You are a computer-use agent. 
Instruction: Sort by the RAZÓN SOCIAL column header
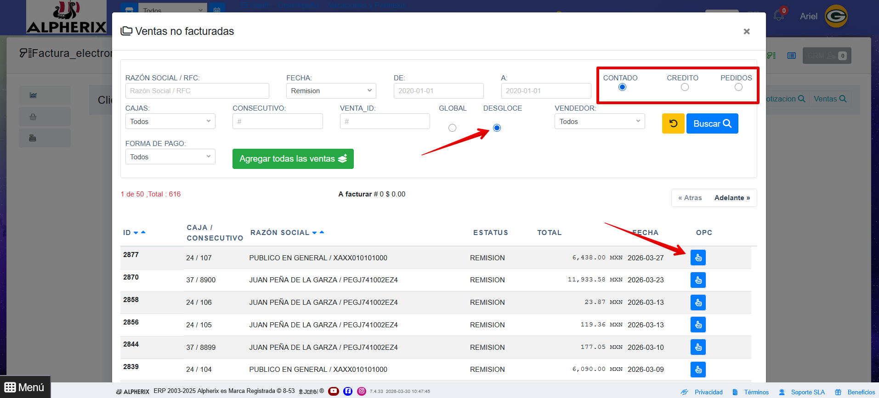coord(280,233)
